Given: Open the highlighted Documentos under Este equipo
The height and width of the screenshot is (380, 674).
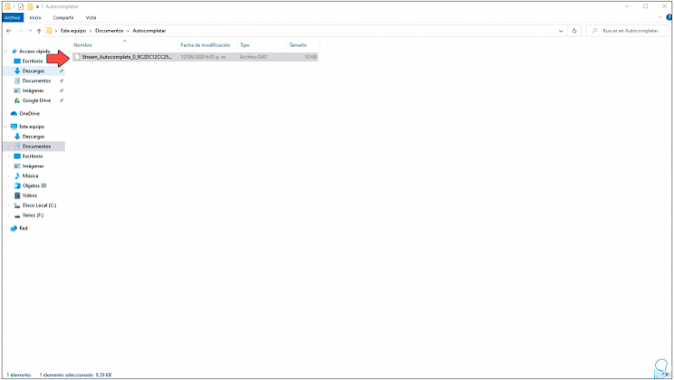Looking at the screenshot, I should tap(37, 147).
